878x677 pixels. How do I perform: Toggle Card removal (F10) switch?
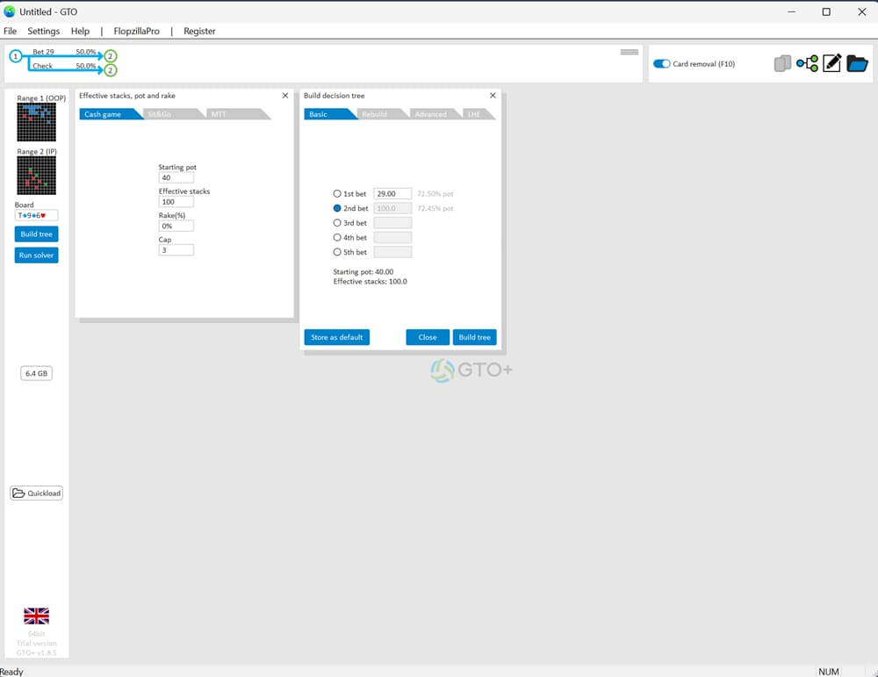click(x=661, y=64)
